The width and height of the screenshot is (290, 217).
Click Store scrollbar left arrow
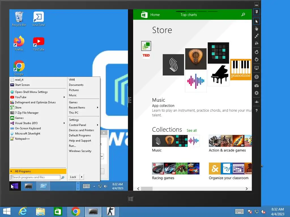click(x=138, y=188)
